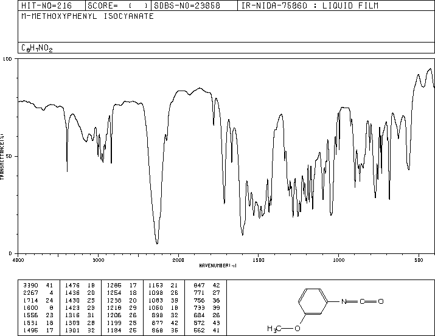The width and height of the screenshot is (435, 336).
Task: Select the peak table entry 1714
Action: [x=30, y=300]
